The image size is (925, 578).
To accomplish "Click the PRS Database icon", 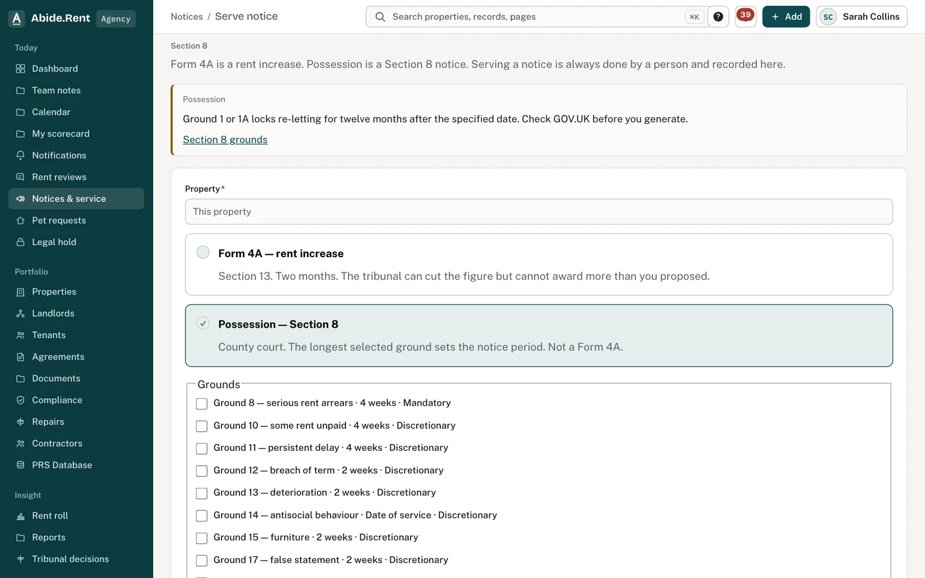I will click(x=20, y=465).
